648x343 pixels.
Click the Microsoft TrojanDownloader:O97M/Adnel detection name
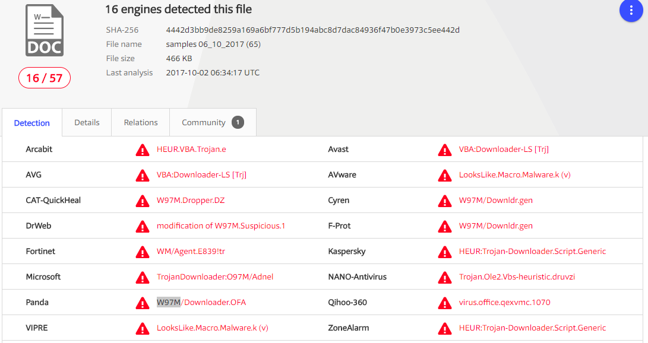[215, 277]
